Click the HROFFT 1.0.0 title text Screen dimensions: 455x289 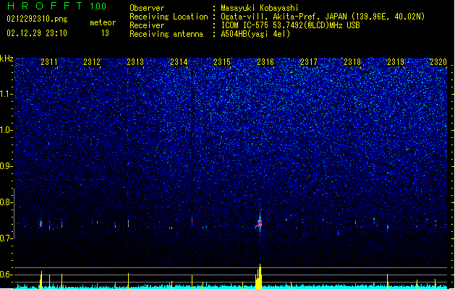tap(57, 6)
